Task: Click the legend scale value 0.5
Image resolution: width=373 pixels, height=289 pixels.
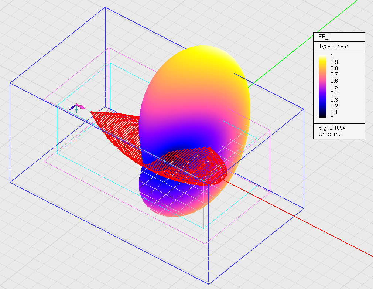Action: pyautogui.click(x=334, y=87)
